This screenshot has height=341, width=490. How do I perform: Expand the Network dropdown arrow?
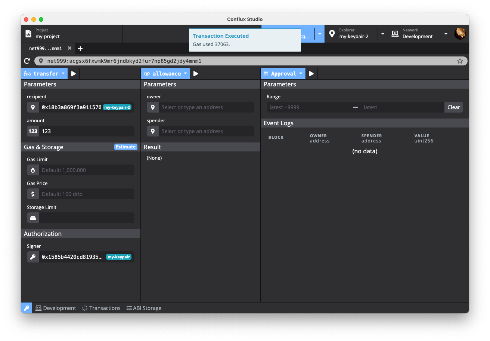click(446, 34)
